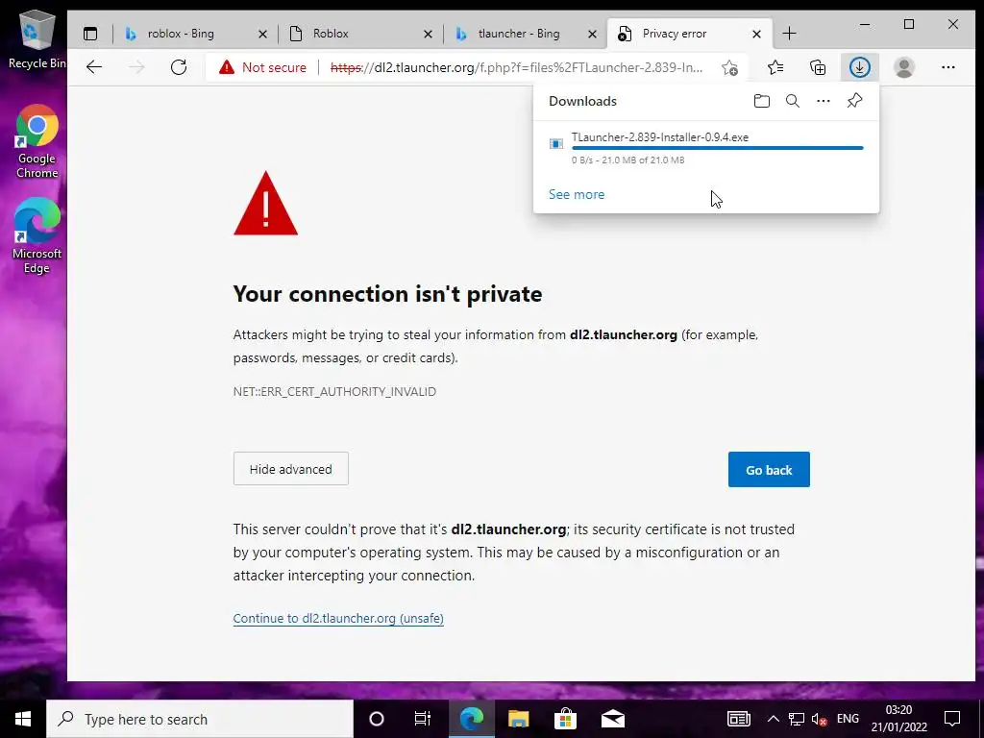Image resolution: width=984 pixels, height=738 pixels.
Task: Show hidden system tray icons
Action: pos(774,719)
